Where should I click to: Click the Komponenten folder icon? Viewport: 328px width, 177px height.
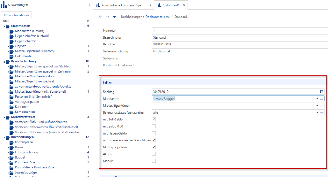coord(12,112)
